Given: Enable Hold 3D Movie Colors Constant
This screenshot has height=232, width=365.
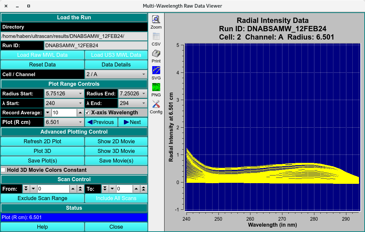Looking at the screenshot, I should point(3,170).
